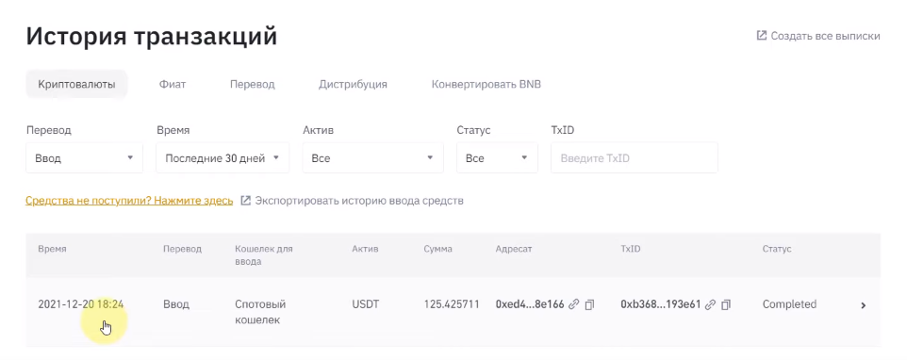Open the Перевод dropdown showing Ввод
This screenshot has width=907, height=360.
tap(85, 157)
